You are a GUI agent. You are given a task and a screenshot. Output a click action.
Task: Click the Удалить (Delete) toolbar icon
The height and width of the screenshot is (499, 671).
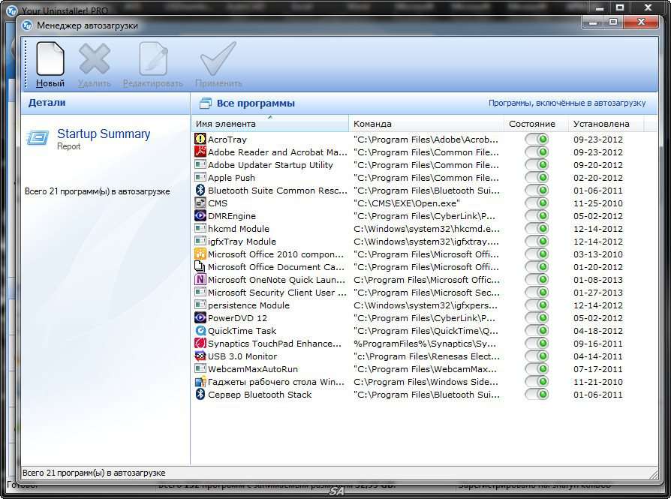(x=95, y=59)
